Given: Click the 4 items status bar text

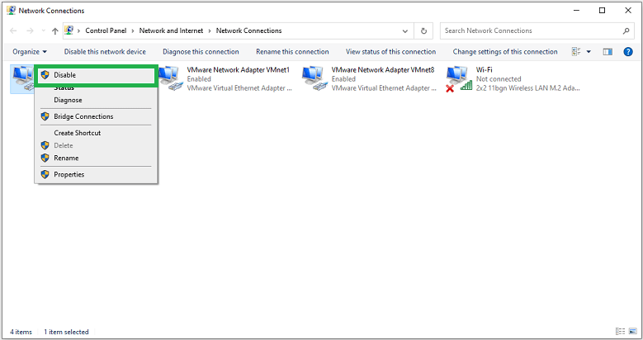Looking at the screenshot, I should (x=21, y=332).
